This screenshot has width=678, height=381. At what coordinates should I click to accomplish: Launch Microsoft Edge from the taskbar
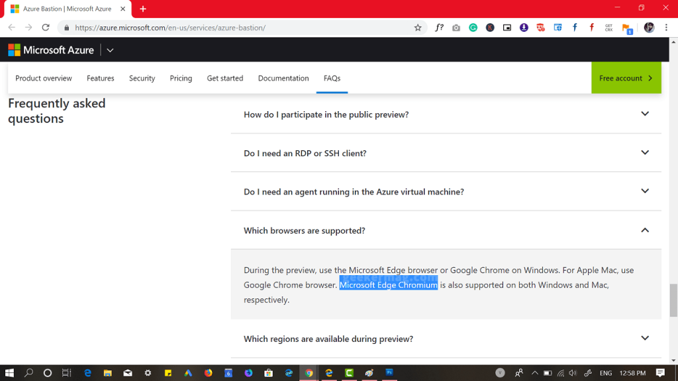[87, 373]
